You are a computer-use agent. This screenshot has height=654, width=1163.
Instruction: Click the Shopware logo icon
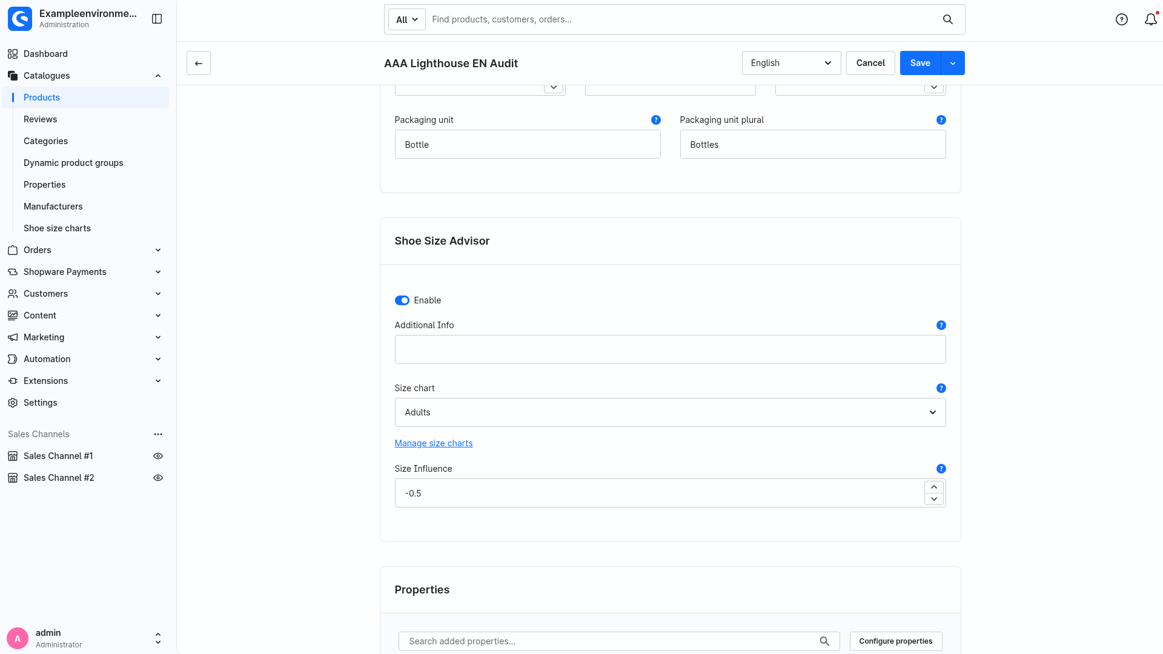point(20,19)
